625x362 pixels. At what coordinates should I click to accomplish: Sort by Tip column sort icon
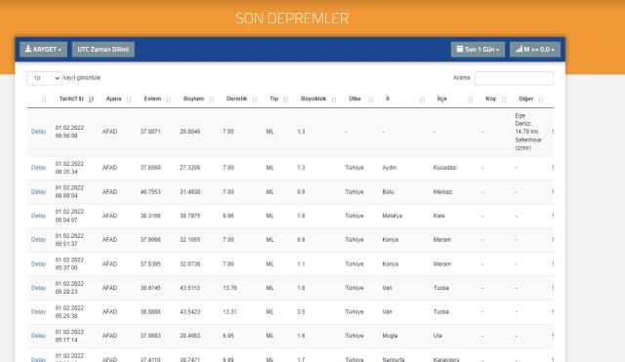[x=286, y=100]
